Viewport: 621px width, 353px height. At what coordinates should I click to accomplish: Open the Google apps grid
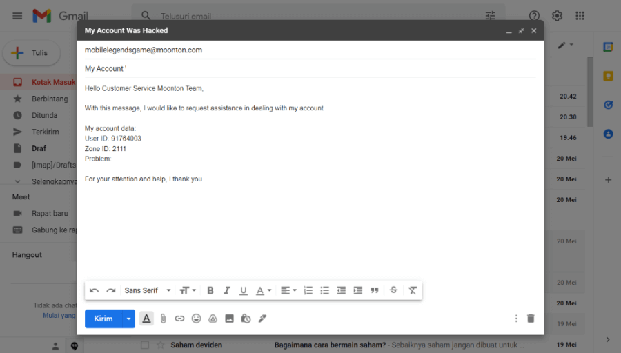580,16
